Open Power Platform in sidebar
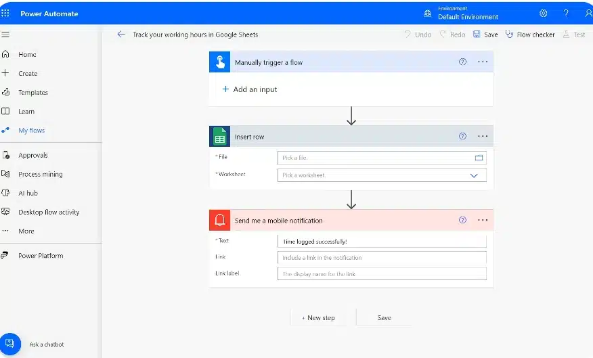 (x=41, y=256)
